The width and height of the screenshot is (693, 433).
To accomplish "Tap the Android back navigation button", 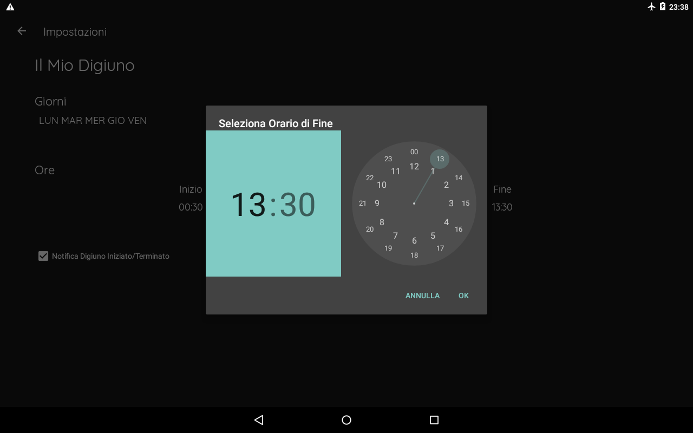I will [259, 420].
